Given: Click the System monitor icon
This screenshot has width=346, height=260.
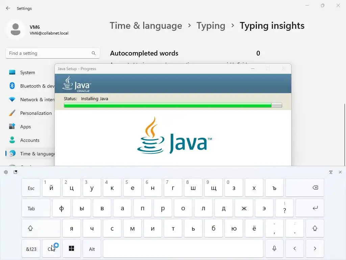Looking at the screenshot, I should pos(12,72).
